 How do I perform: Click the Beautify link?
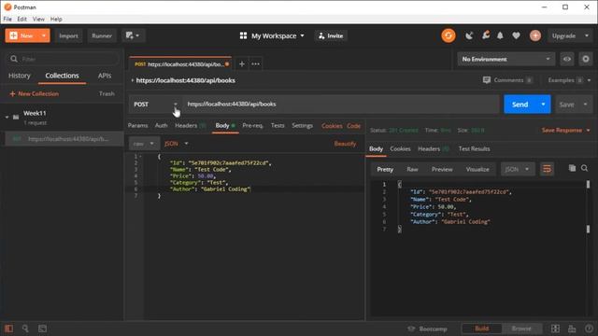click(345, 144)
